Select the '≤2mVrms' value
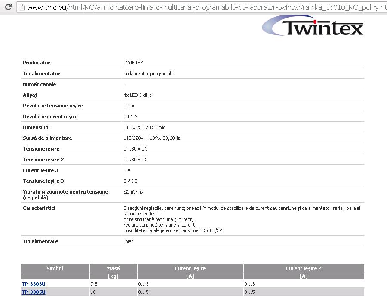 pos(133,192)
